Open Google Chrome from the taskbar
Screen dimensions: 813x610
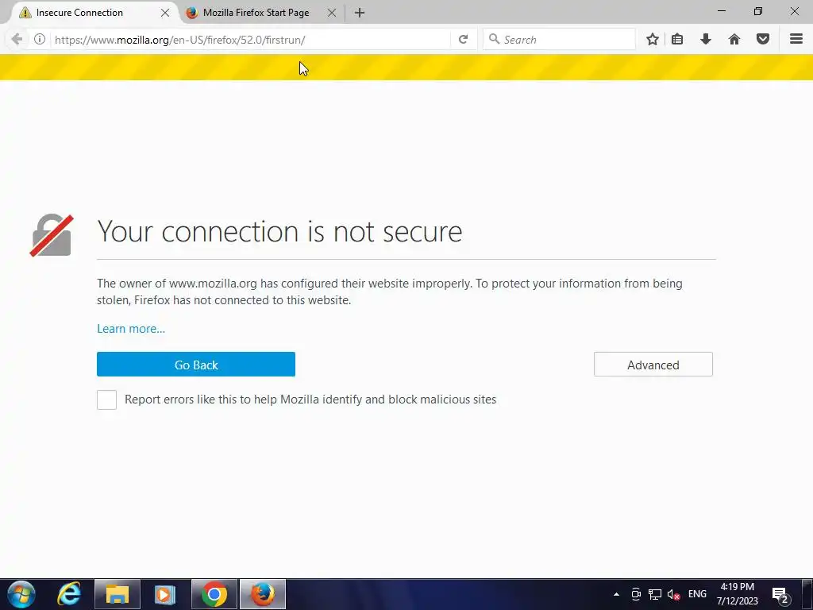click(214, 594)
